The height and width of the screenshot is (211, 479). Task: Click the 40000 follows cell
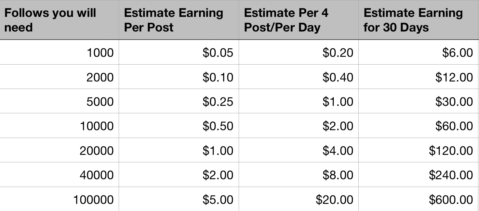pos(59,175)
